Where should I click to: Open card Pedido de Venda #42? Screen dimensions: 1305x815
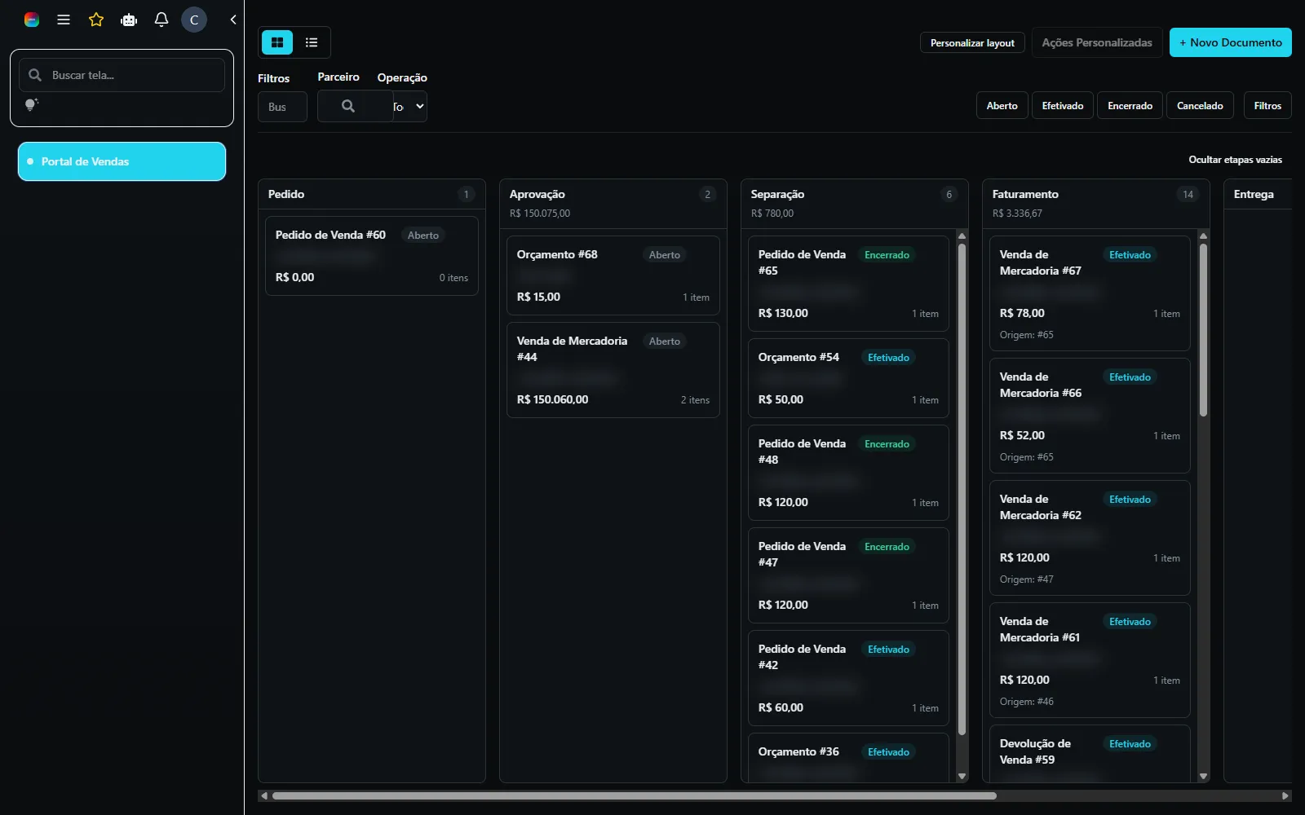click(x=848, y=678)
